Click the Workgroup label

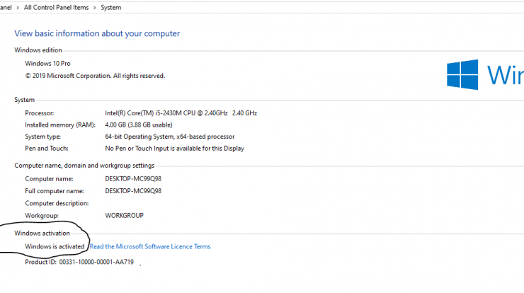(42, 216)
